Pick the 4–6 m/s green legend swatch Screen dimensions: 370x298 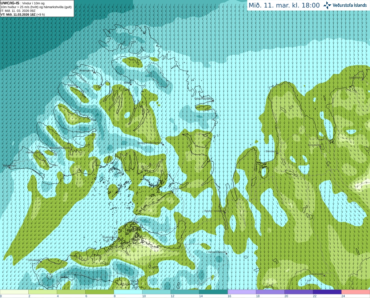(x=71, y=292)
